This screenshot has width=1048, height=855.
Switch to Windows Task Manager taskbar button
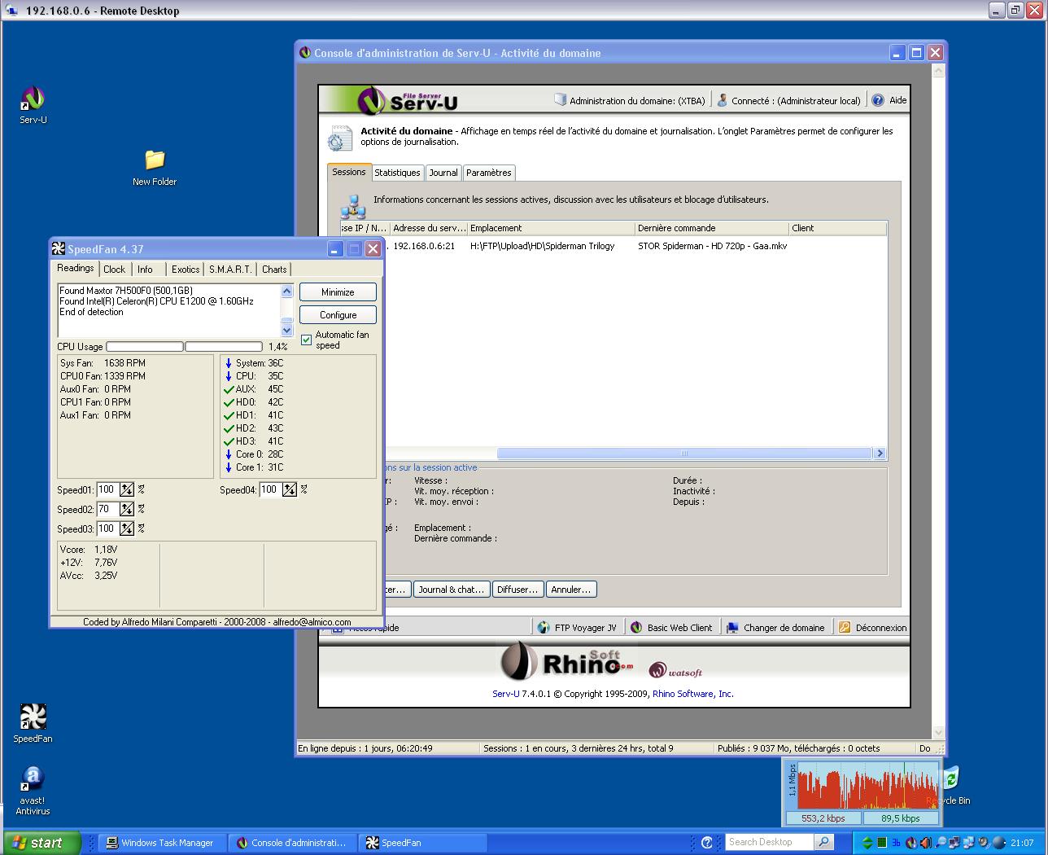pos(161,843)
